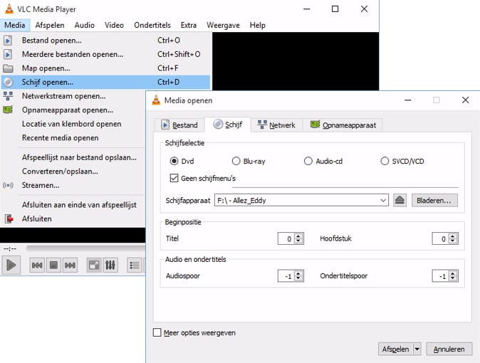Screen dimensions: 480x363
Task: Toggle the playlist icon in VLC controls
Action: click(x=135, y=265)
